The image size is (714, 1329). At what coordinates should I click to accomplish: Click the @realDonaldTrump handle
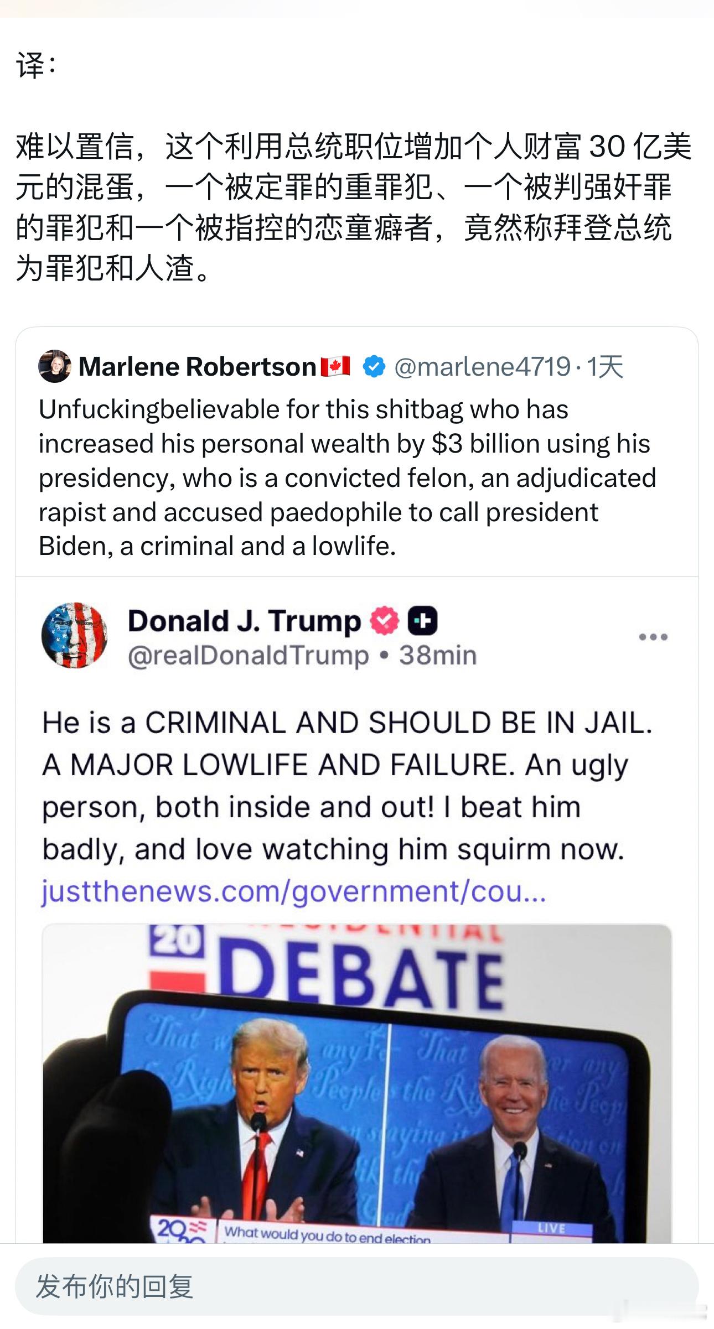(x=248, y=655)
